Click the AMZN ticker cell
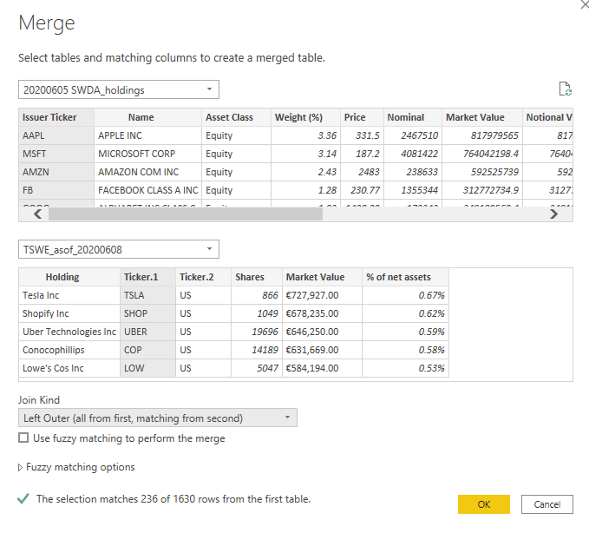 (56, 172)
